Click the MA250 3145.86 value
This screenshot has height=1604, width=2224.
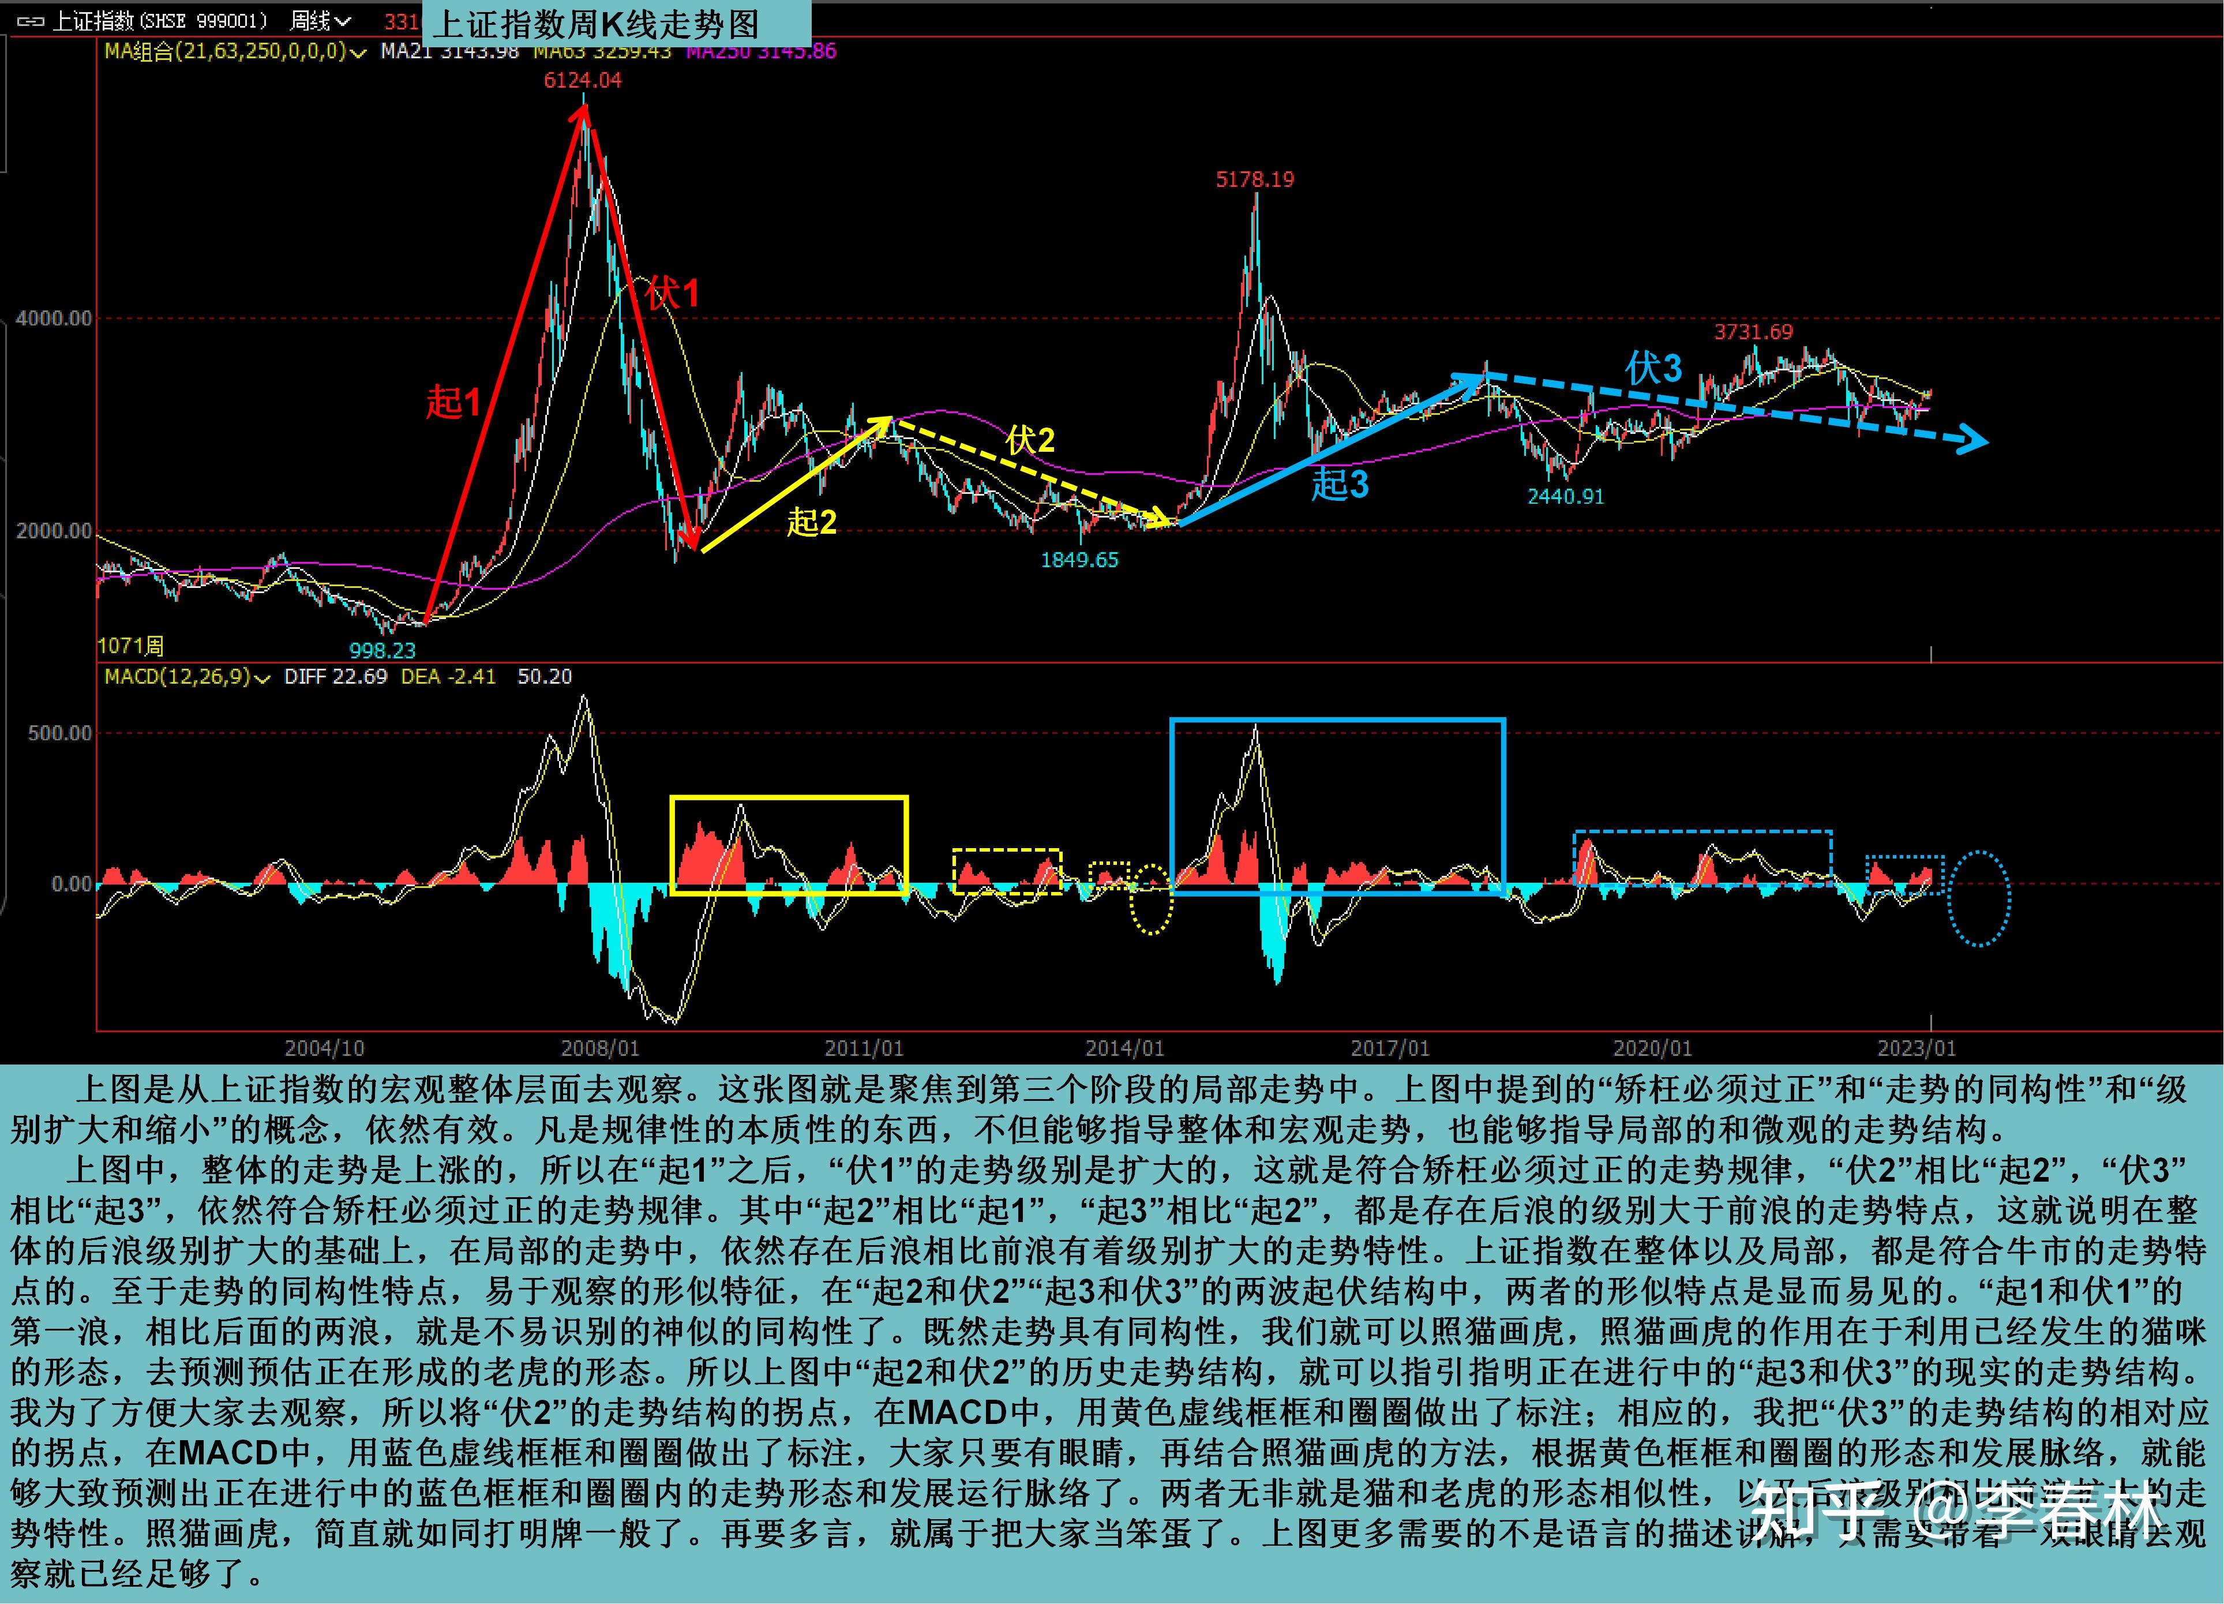[x=761, y=51]
